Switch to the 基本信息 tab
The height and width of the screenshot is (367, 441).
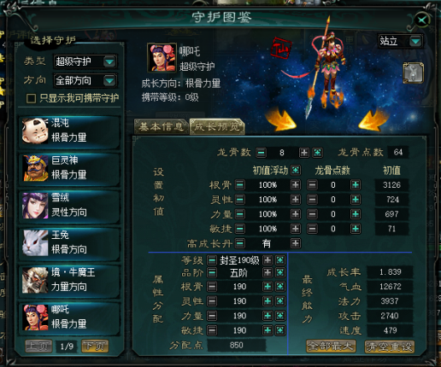161,126
